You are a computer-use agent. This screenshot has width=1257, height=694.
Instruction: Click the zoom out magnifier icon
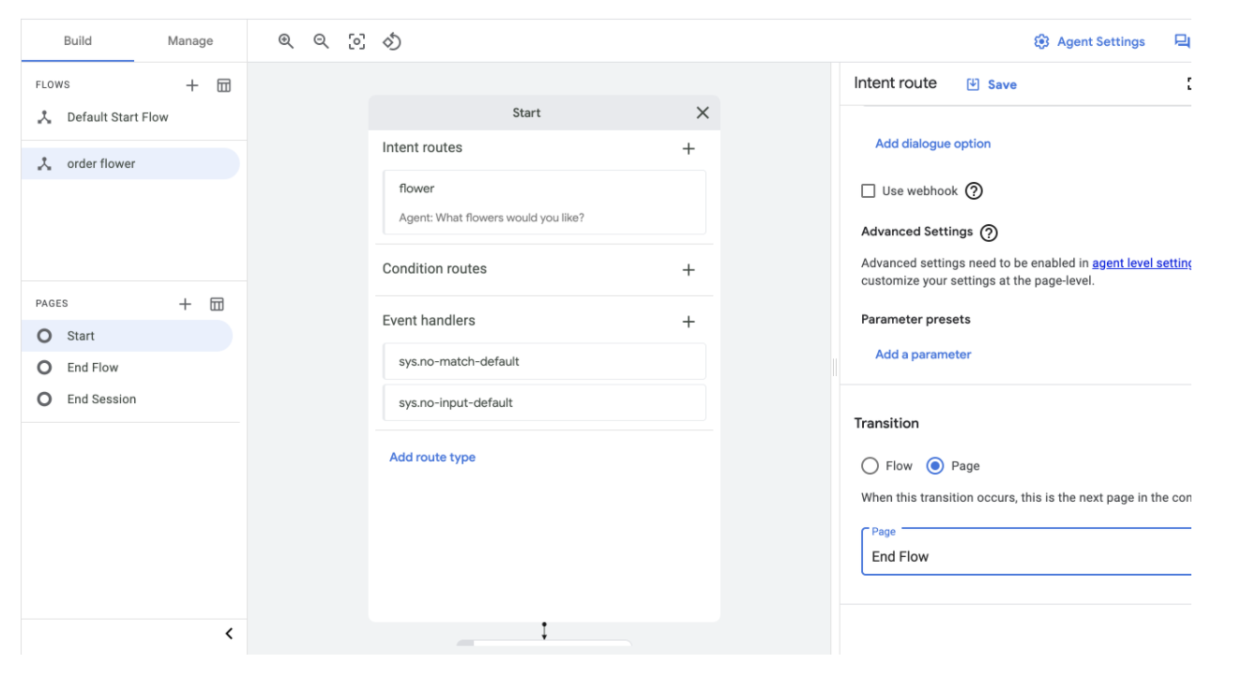click(321, 41)
